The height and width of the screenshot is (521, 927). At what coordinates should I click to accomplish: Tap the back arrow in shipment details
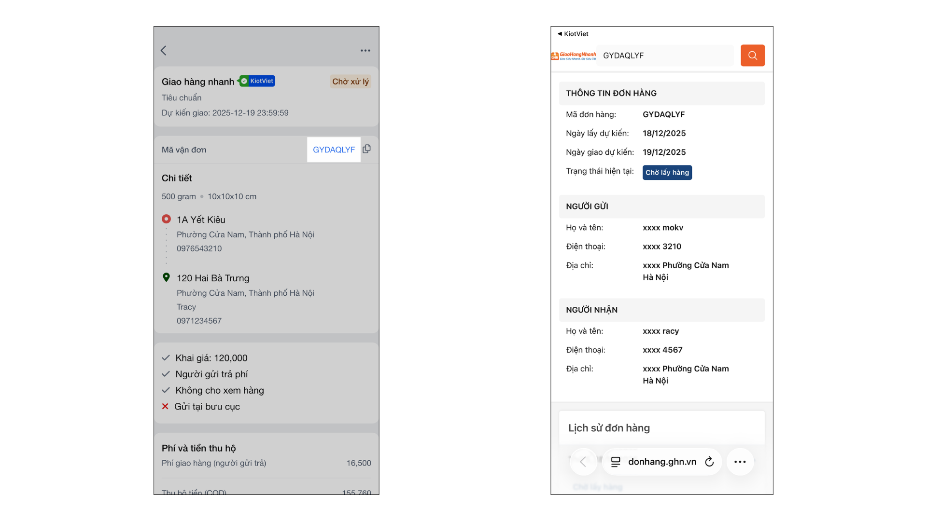click(x=164, y=51)
